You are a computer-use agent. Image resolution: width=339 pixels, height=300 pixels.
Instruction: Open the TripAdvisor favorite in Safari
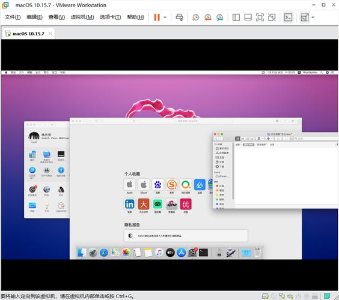click(x=157, y=204)
